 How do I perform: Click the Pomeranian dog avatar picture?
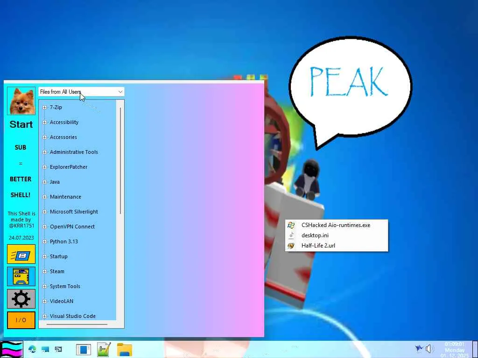click(x=21, y=101)
